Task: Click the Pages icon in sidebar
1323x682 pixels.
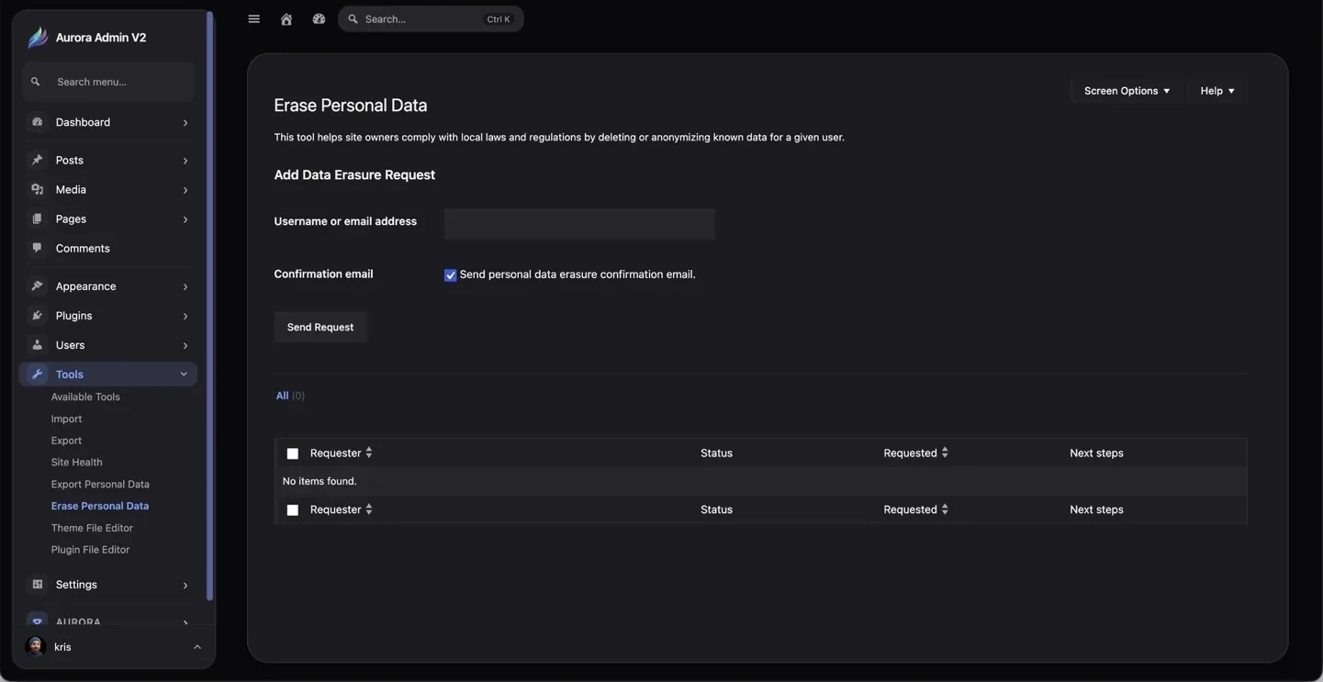Action: pyautogui.click(x=38, y=218)
